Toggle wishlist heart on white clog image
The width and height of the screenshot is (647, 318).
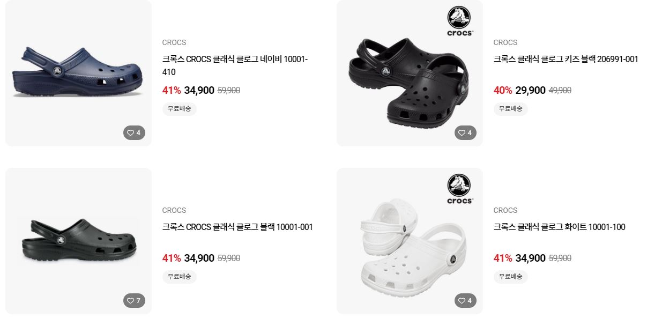pyautogui.click(x=465, y=300)
